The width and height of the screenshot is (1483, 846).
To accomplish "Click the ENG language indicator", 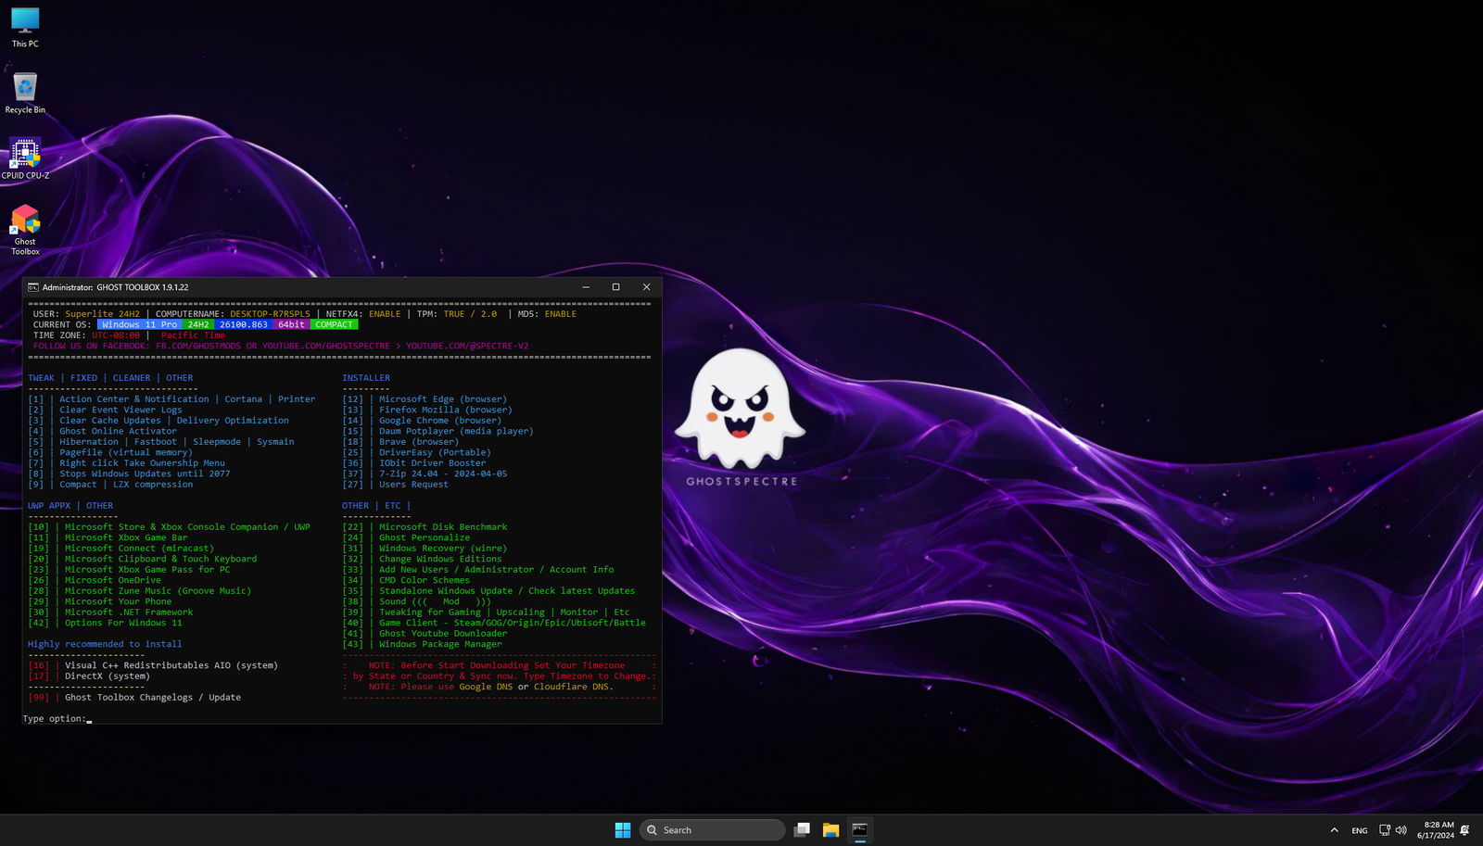I will click(1360, 830).
